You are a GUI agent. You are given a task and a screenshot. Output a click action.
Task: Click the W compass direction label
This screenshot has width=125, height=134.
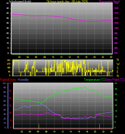pyautogui.click(x=118, y=64)
